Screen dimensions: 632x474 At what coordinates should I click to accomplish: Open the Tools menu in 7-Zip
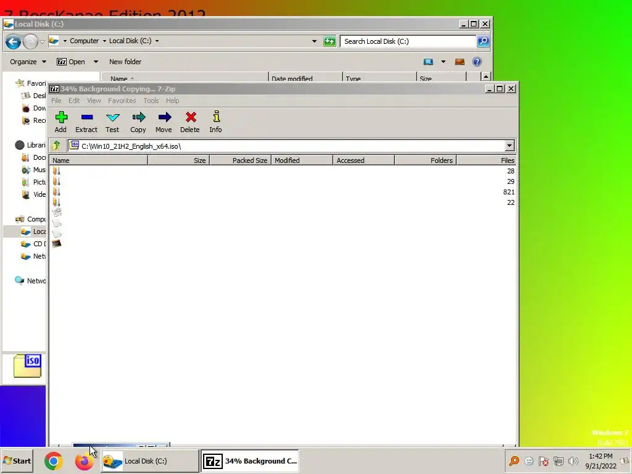click(151, 101)
